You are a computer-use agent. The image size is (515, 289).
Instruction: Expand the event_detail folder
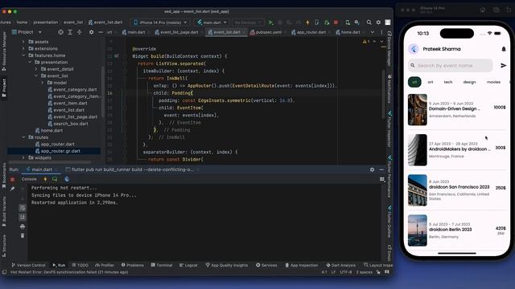tap(36, 69)
